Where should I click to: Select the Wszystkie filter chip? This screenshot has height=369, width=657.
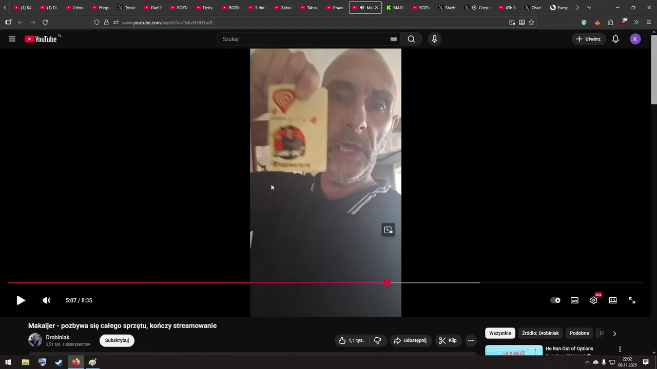click(500, 333)
